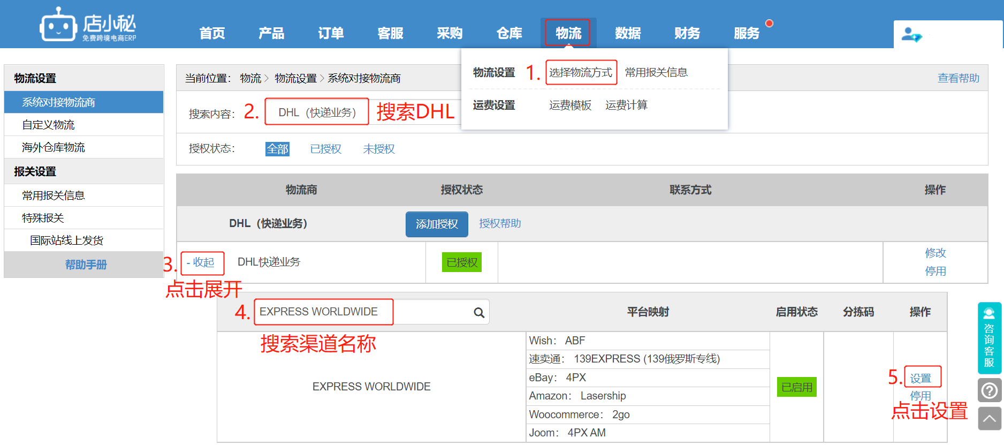Click the search magnifier in channel box
This screenshot has height=445, width=1004.
pos(479,313)
